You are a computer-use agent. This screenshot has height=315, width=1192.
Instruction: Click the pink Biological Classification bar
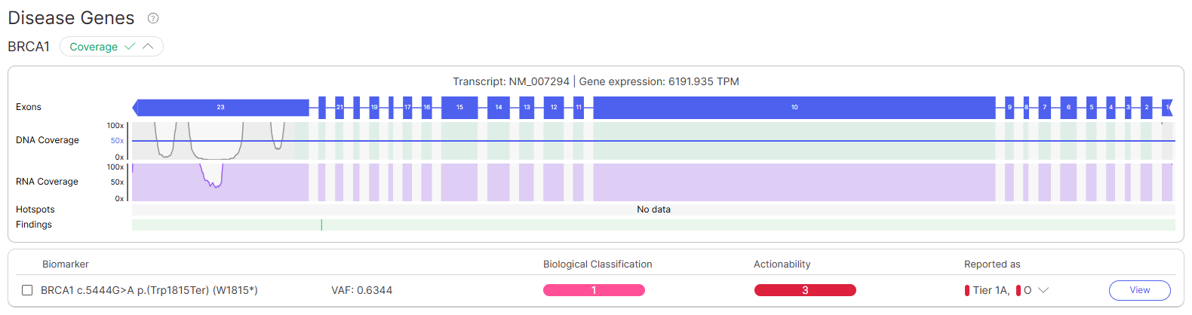(x=594, y=290)
